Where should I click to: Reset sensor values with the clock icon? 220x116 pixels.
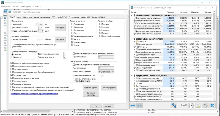click(x=191, y=106)
